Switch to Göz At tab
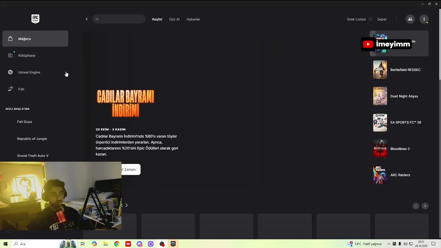 pos(174,19)
